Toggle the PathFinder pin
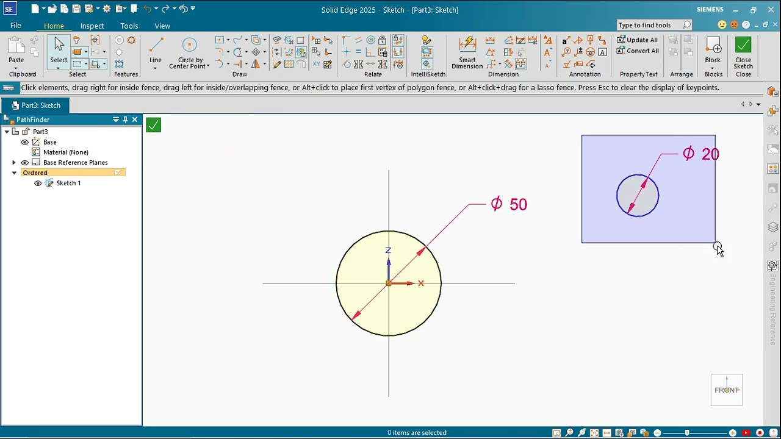This screenshot has height=439, width=781. 125,120
